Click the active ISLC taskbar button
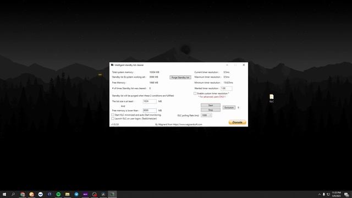 click(112, 194)
